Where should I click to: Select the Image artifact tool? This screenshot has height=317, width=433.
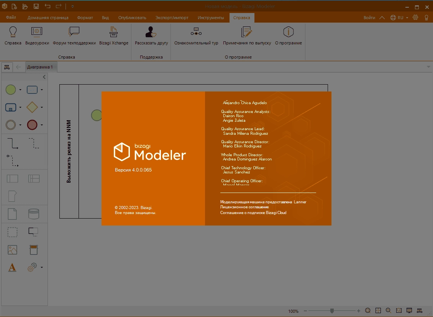(12, 250)
